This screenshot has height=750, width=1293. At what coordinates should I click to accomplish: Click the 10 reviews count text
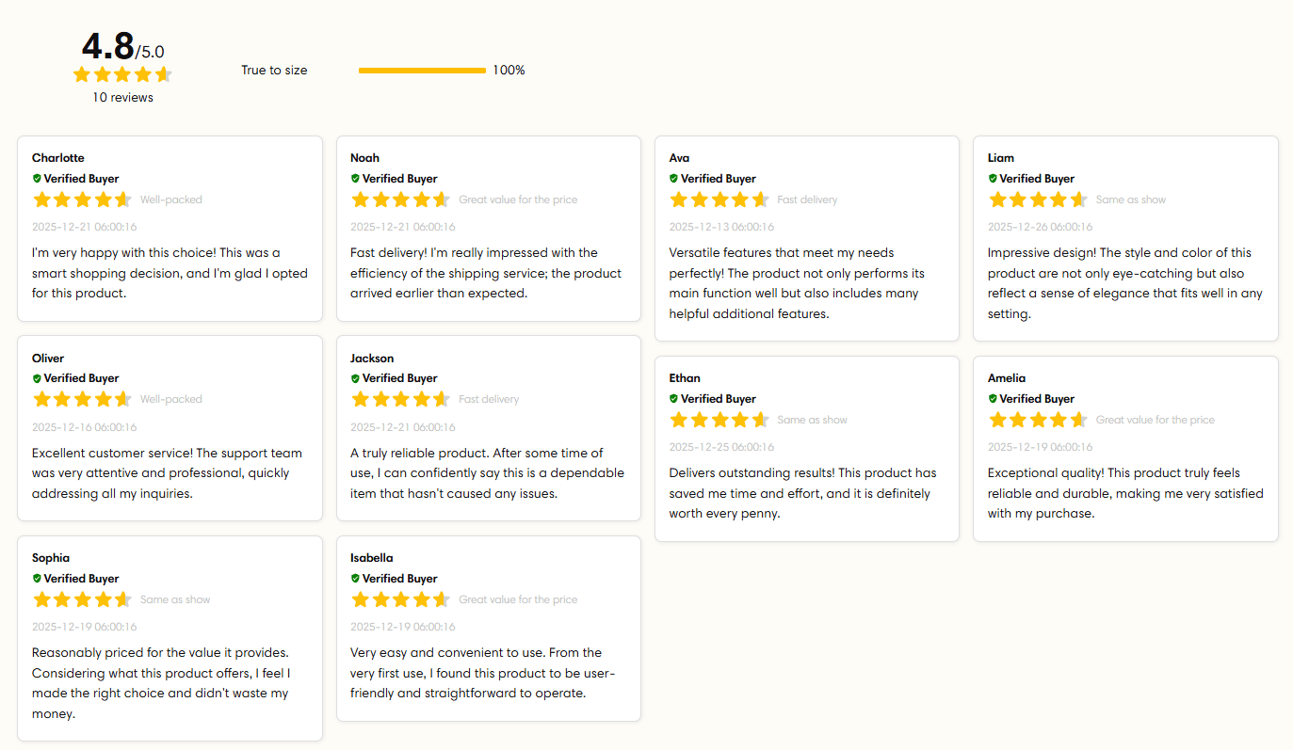(122, 98)
